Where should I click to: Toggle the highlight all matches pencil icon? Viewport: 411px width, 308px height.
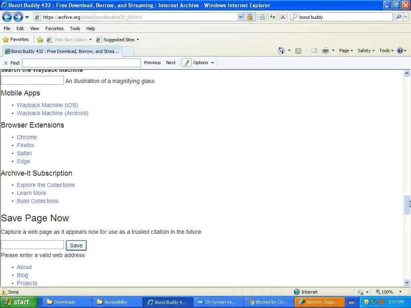point(187,63)
